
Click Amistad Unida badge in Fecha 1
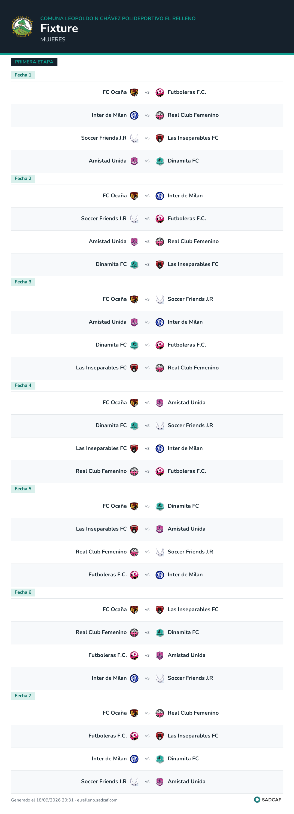tap(134, 161)
